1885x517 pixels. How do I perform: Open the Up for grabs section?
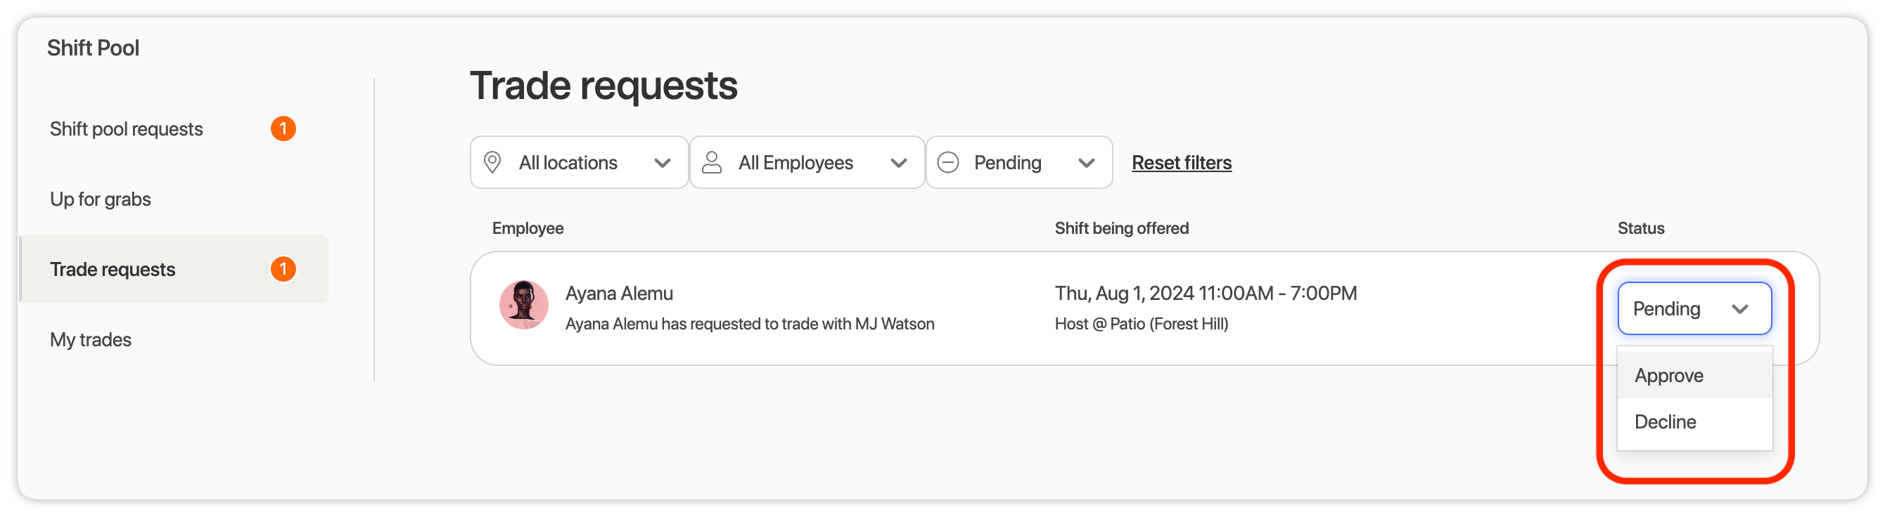click(x=101, y=199)
